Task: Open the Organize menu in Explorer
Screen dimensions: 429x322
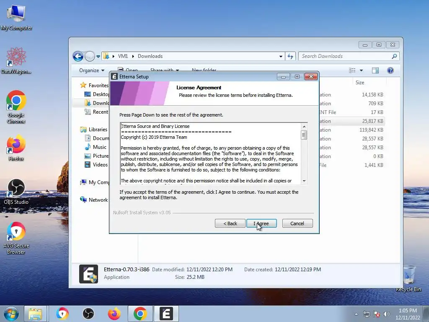Action: pyautogui.click(x=92, y=70)
